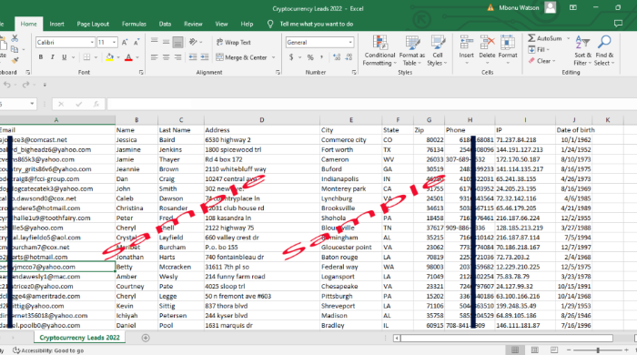Image resolution: width=637 pixels, height=355 pixels.
Task: Select the Cryptocurrecny Leads 2022 sheet tab
Action: tap(80, 337)
